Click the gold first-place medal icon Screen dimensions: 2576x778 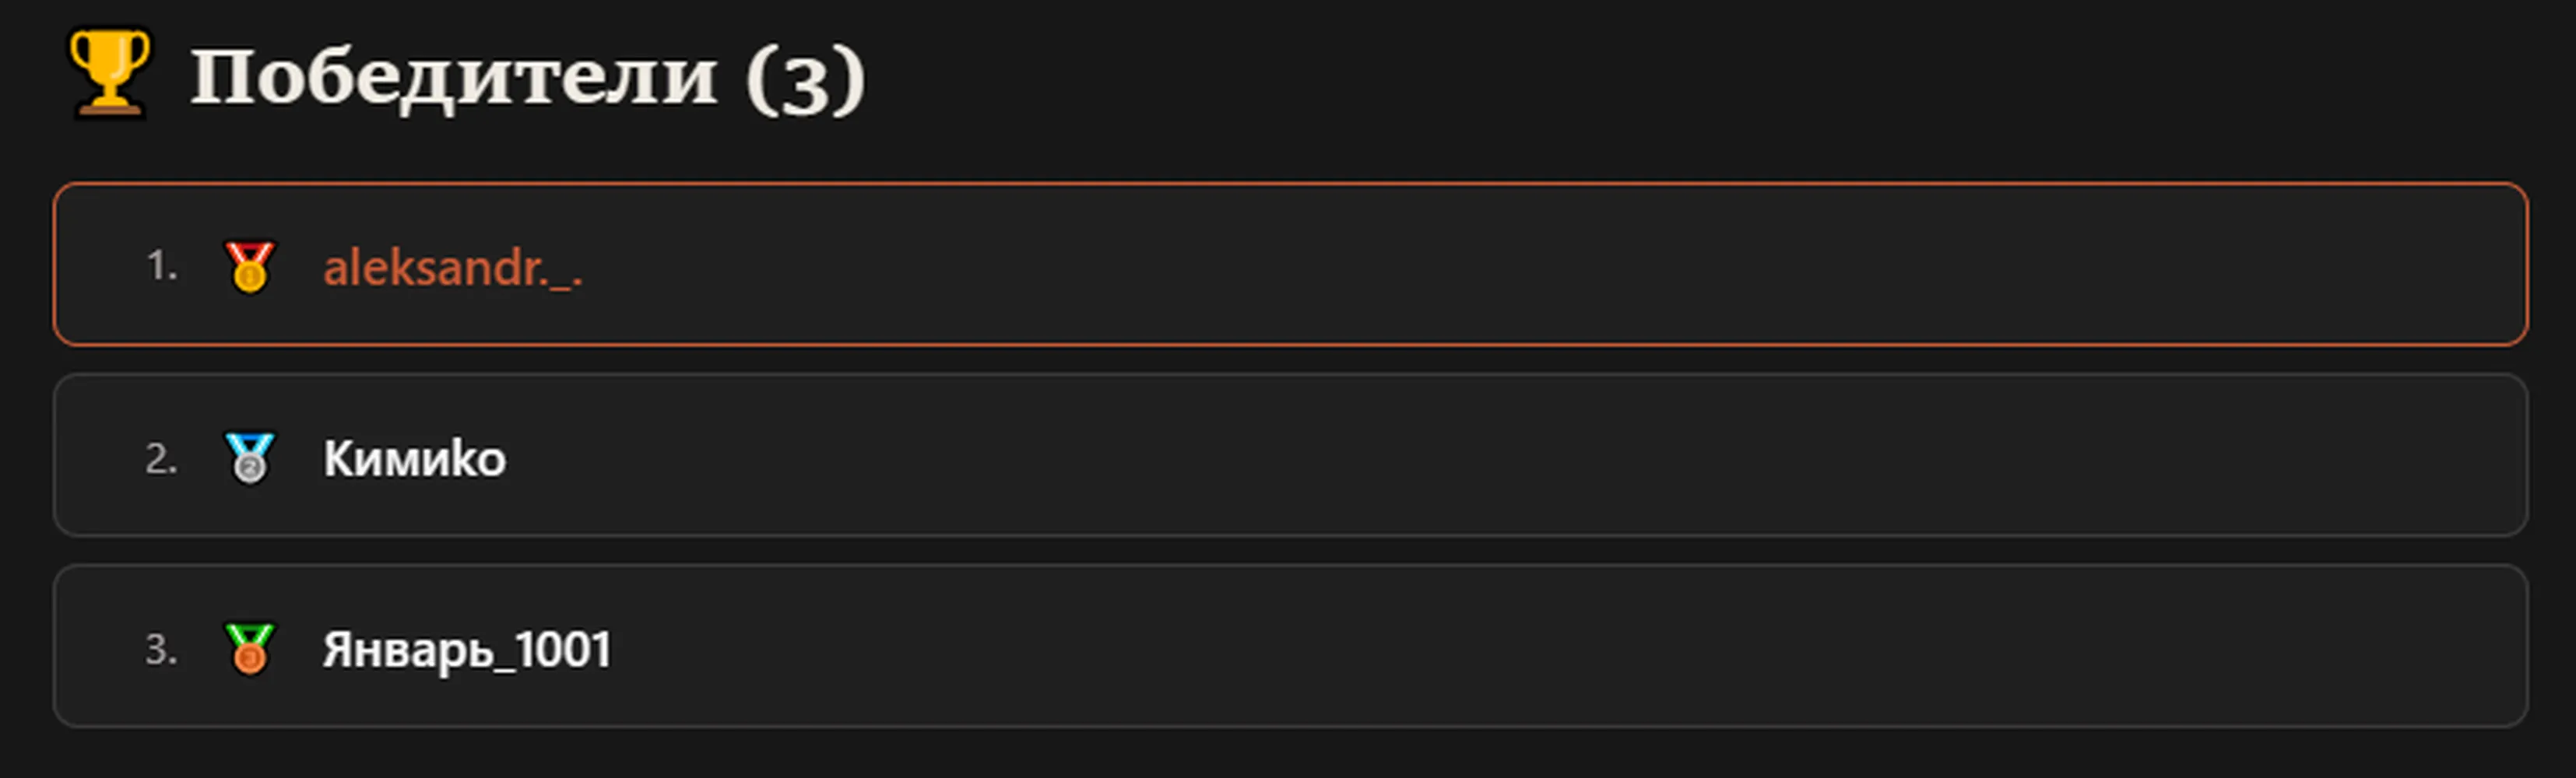(x=249, y=267)
